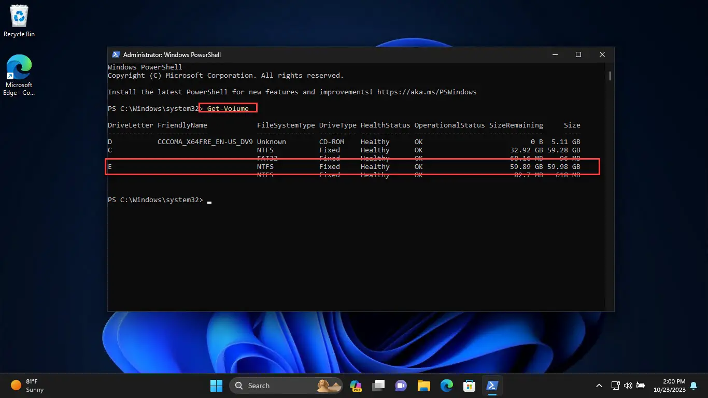Open the clock and date flyout
Screen dimensions: 708x398
[670, 386]
